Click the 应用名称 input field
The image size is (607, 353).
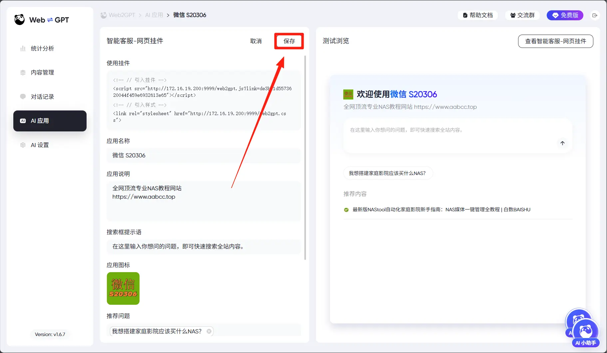[203, 155]
